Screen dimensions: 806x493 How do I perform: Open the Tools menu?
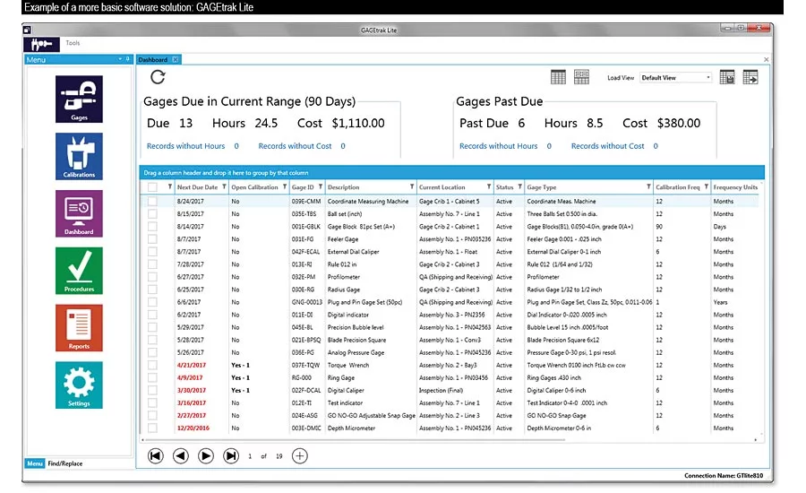[73, 43]
